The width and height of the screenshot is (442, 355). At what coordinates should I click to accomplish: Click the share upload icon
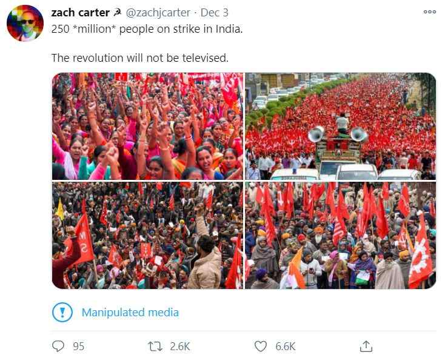pyautogui.click(x=366, y=347)
